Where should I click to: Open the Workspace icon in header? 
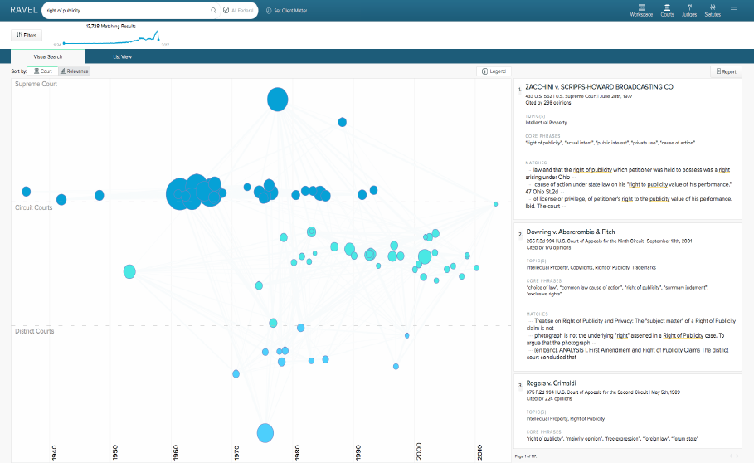[x=641, y=10]
